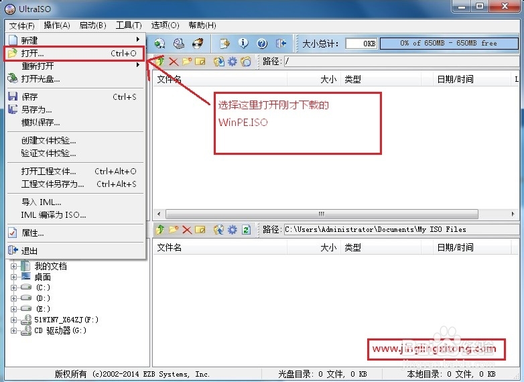The image size is (524, 382).
Task: Expand the (E:) drive node
Action: click(13, 309)
